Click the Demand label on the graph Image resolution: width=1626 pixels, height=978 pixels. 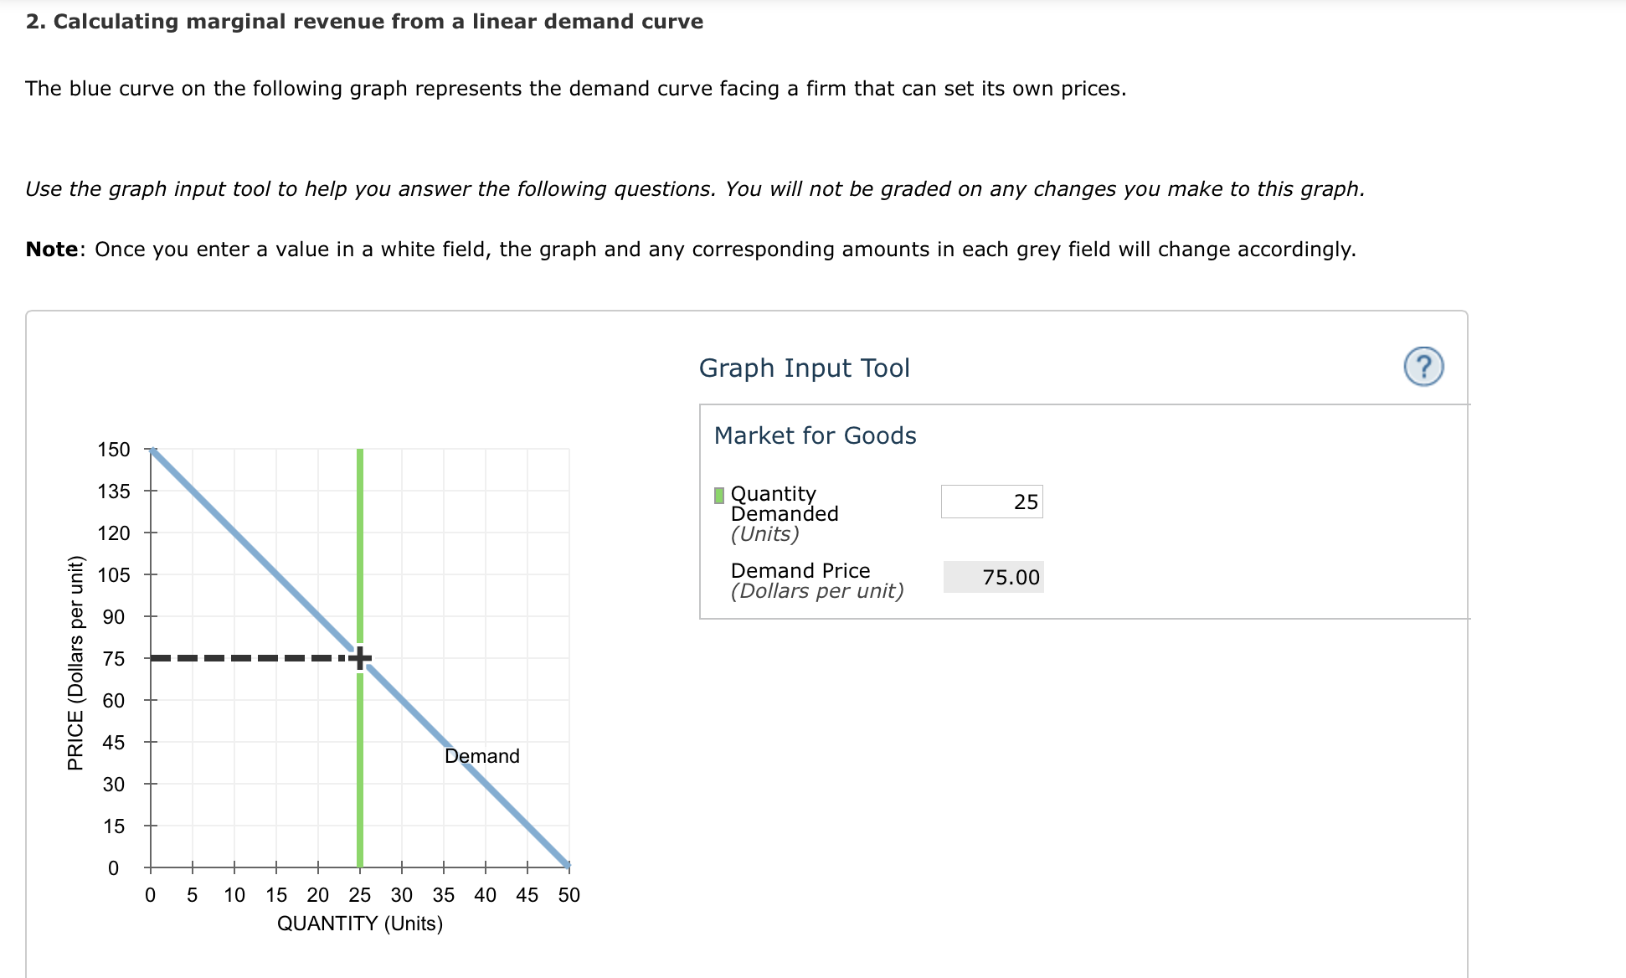tap(482, 756)
